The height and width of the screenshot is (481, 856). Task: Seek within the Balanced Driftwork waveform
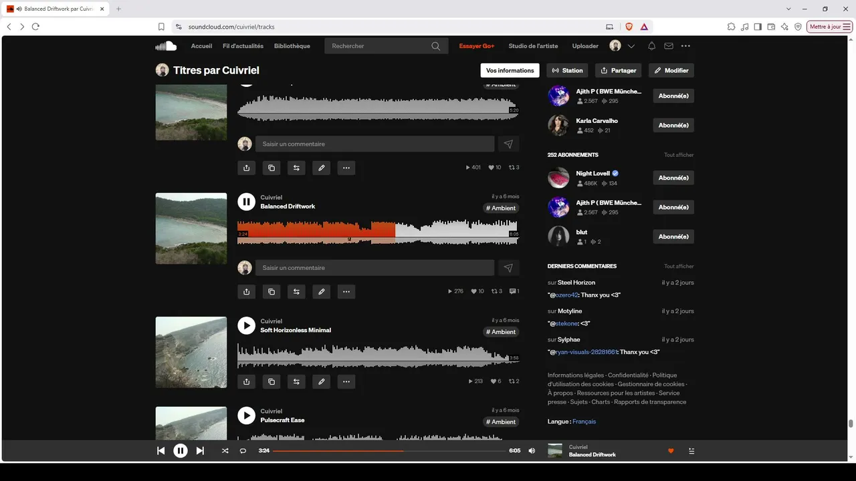(378, 232)
